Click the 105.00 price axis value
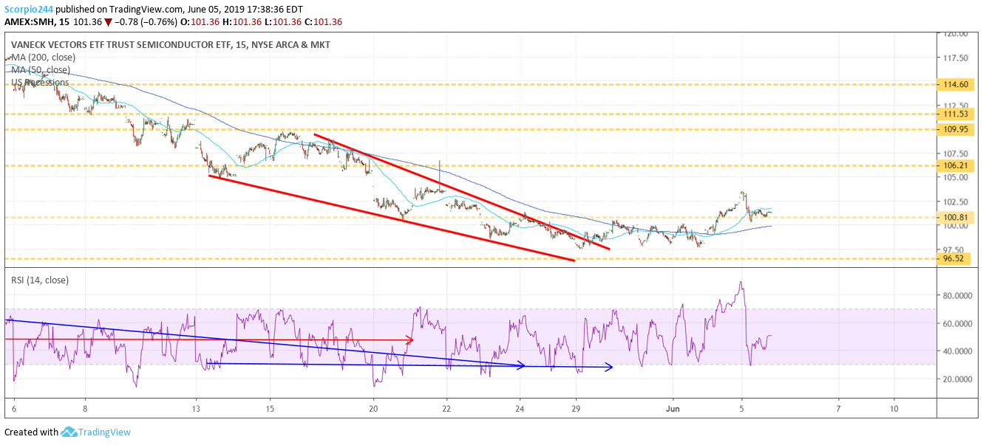The width and height of the screenshot is (983, 445). coord(955,177)
